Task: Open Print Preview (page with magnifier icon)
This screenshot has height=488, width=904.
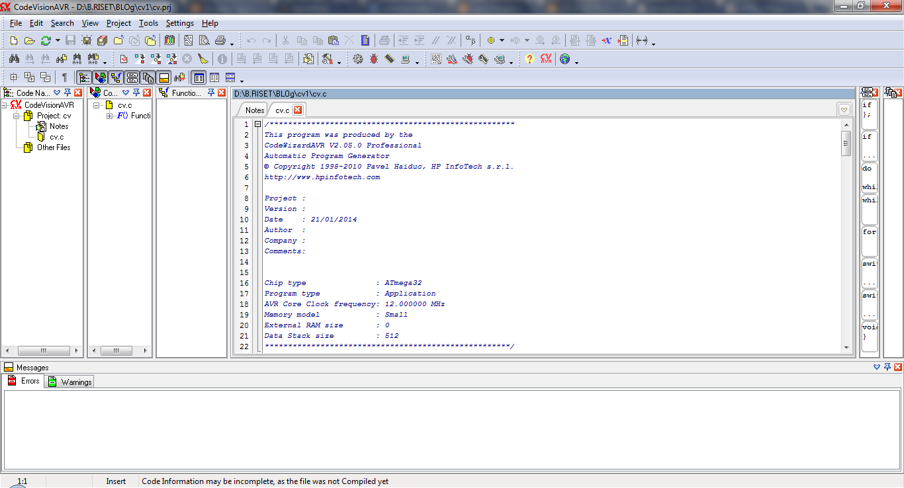Action: pos(204,40)
